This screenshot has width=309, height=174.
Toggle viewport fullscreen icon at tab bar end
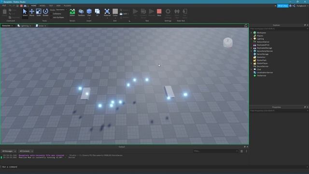246,26
